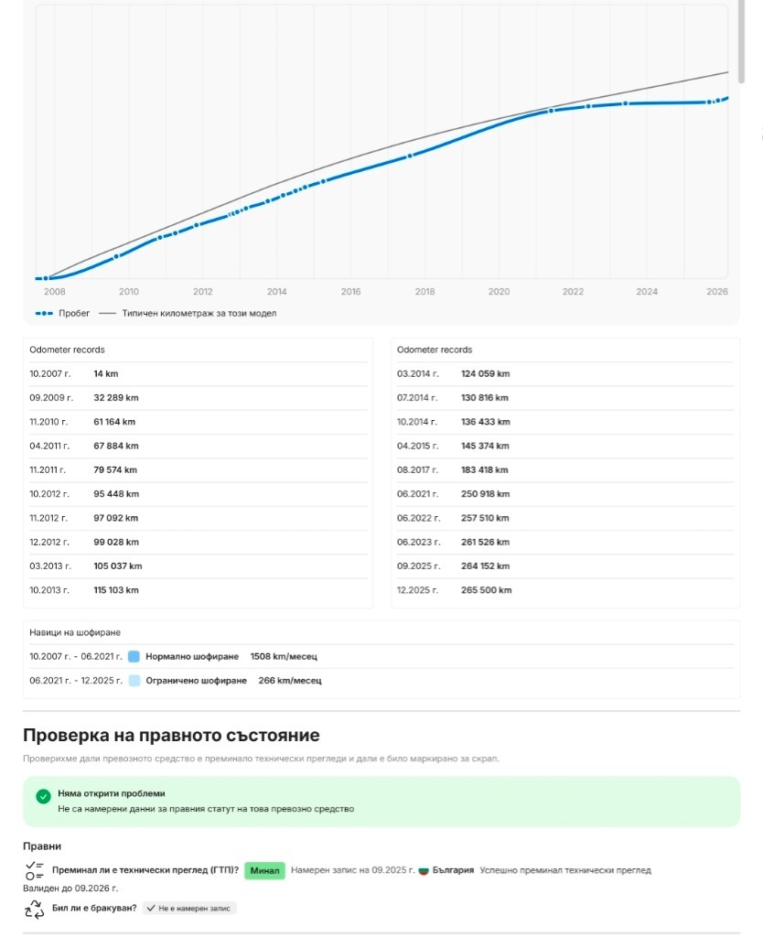This screenshot has height=937, width=763.
Task: Select the 06.2021 data point on chart
Action: tap(551, 111)
